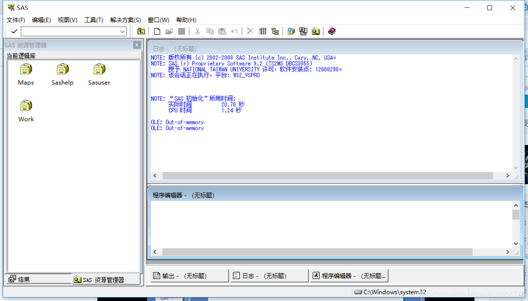Click log window right scroll arrow
Image resolution: width=528 pixels, height=301 pixels.
[x=508, y=176]
